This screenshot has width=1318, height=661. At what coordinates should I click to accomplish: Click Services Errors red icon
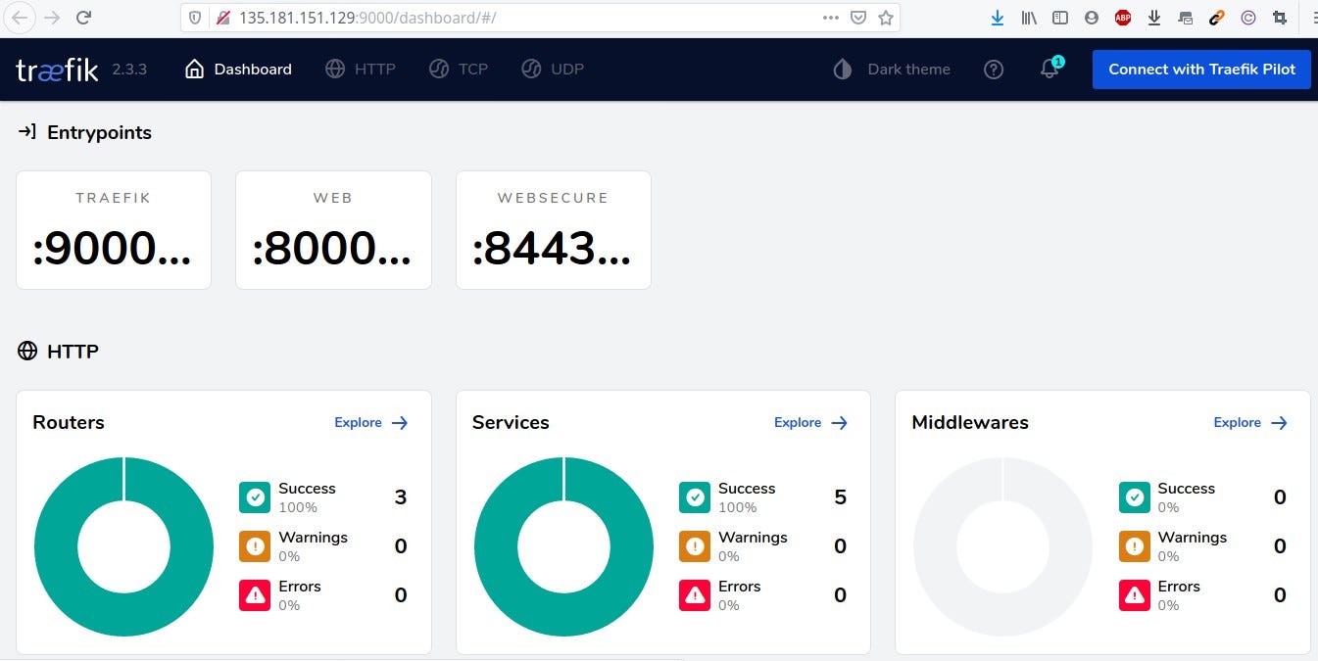(695, 595)
